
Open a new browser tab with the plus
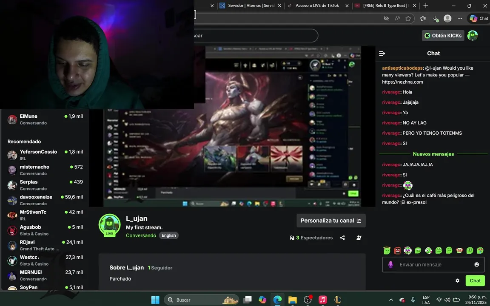pos(426,5)
